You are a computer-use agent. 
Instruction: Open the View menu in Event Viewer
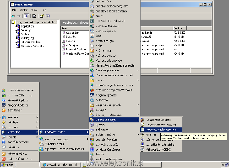click(x=34, y=10)
